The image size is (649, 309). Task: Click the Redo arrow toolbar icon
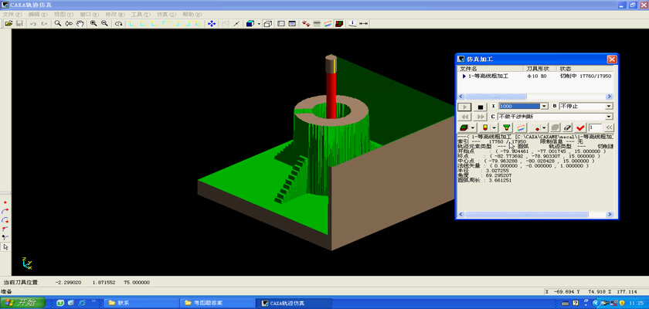pos(44,24)
